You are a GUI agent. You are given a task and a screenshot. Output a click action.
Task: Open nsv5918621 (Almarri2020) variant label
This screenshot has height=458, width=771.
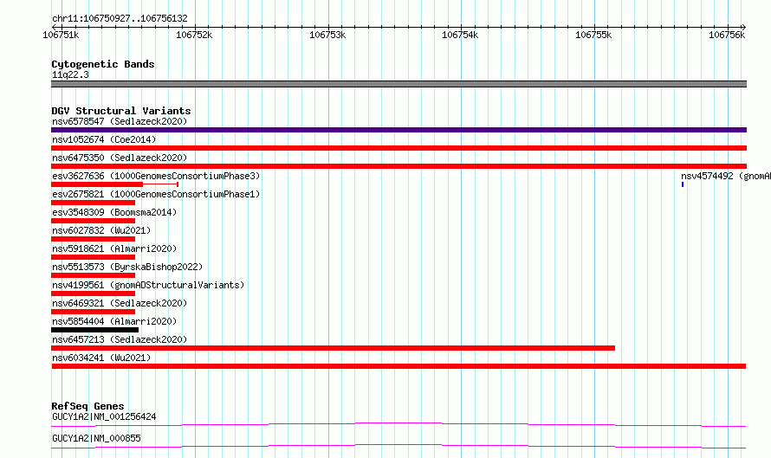(114, 248)
